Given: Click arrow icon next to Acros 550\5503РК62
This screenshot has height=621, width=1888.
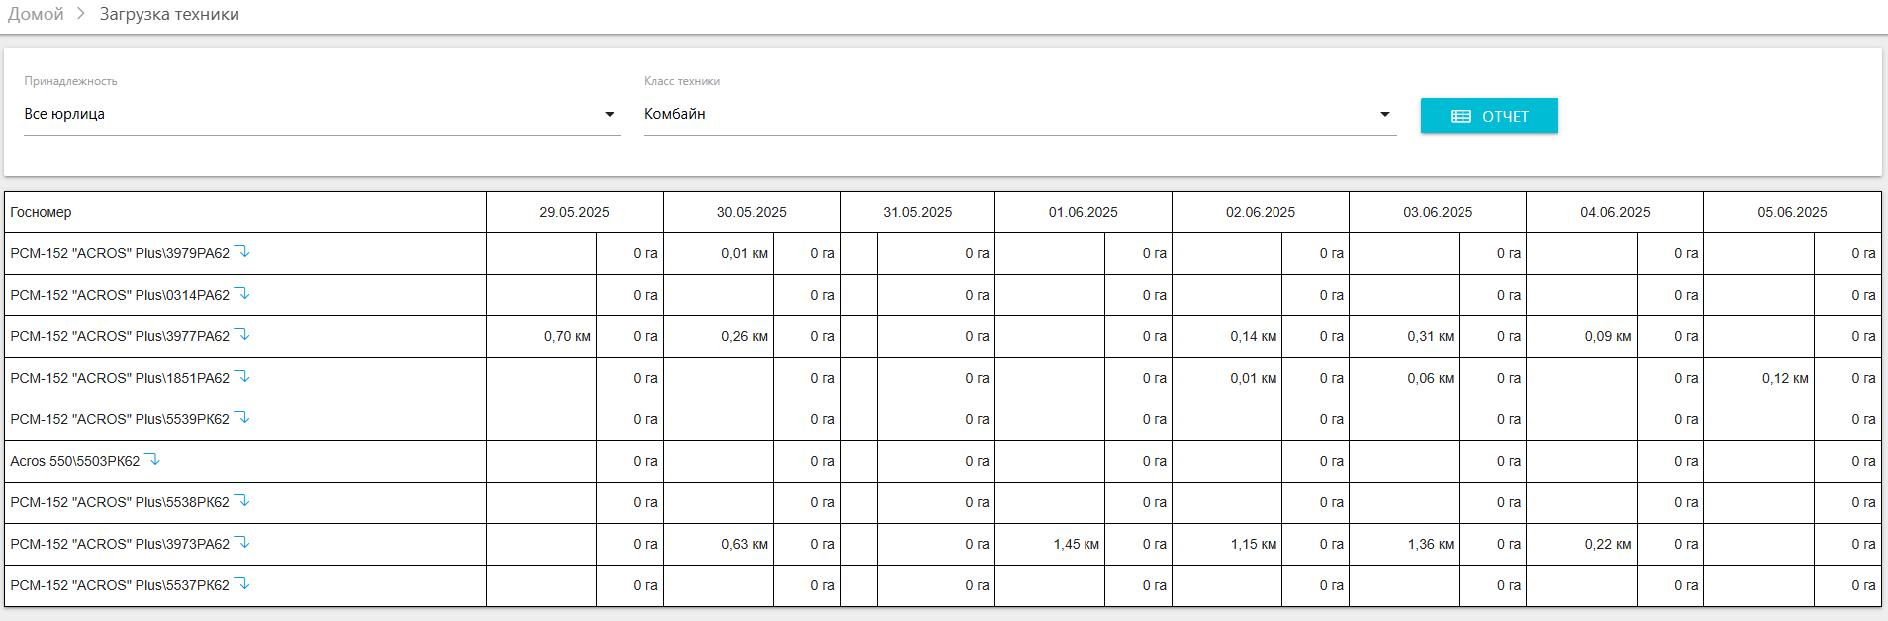Looking at the screenshot, I should tap(152, 460).
